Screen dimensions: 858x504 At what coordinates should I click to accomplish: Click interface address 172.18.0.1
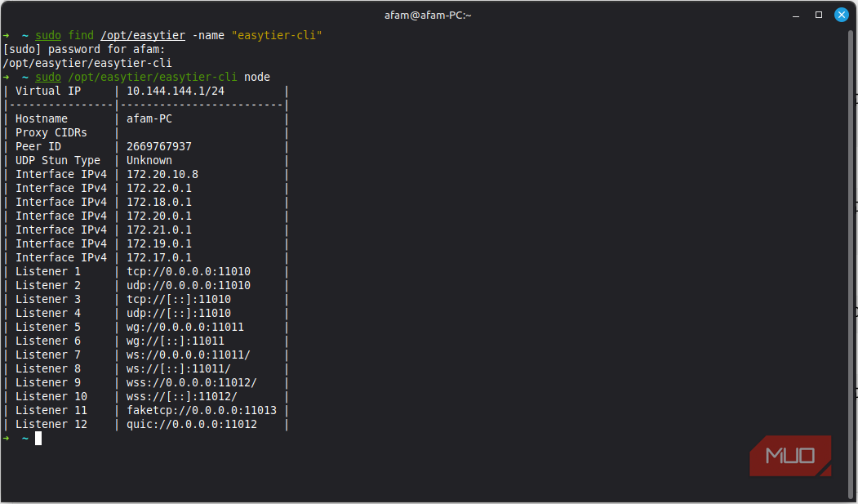tap(159, 202)
